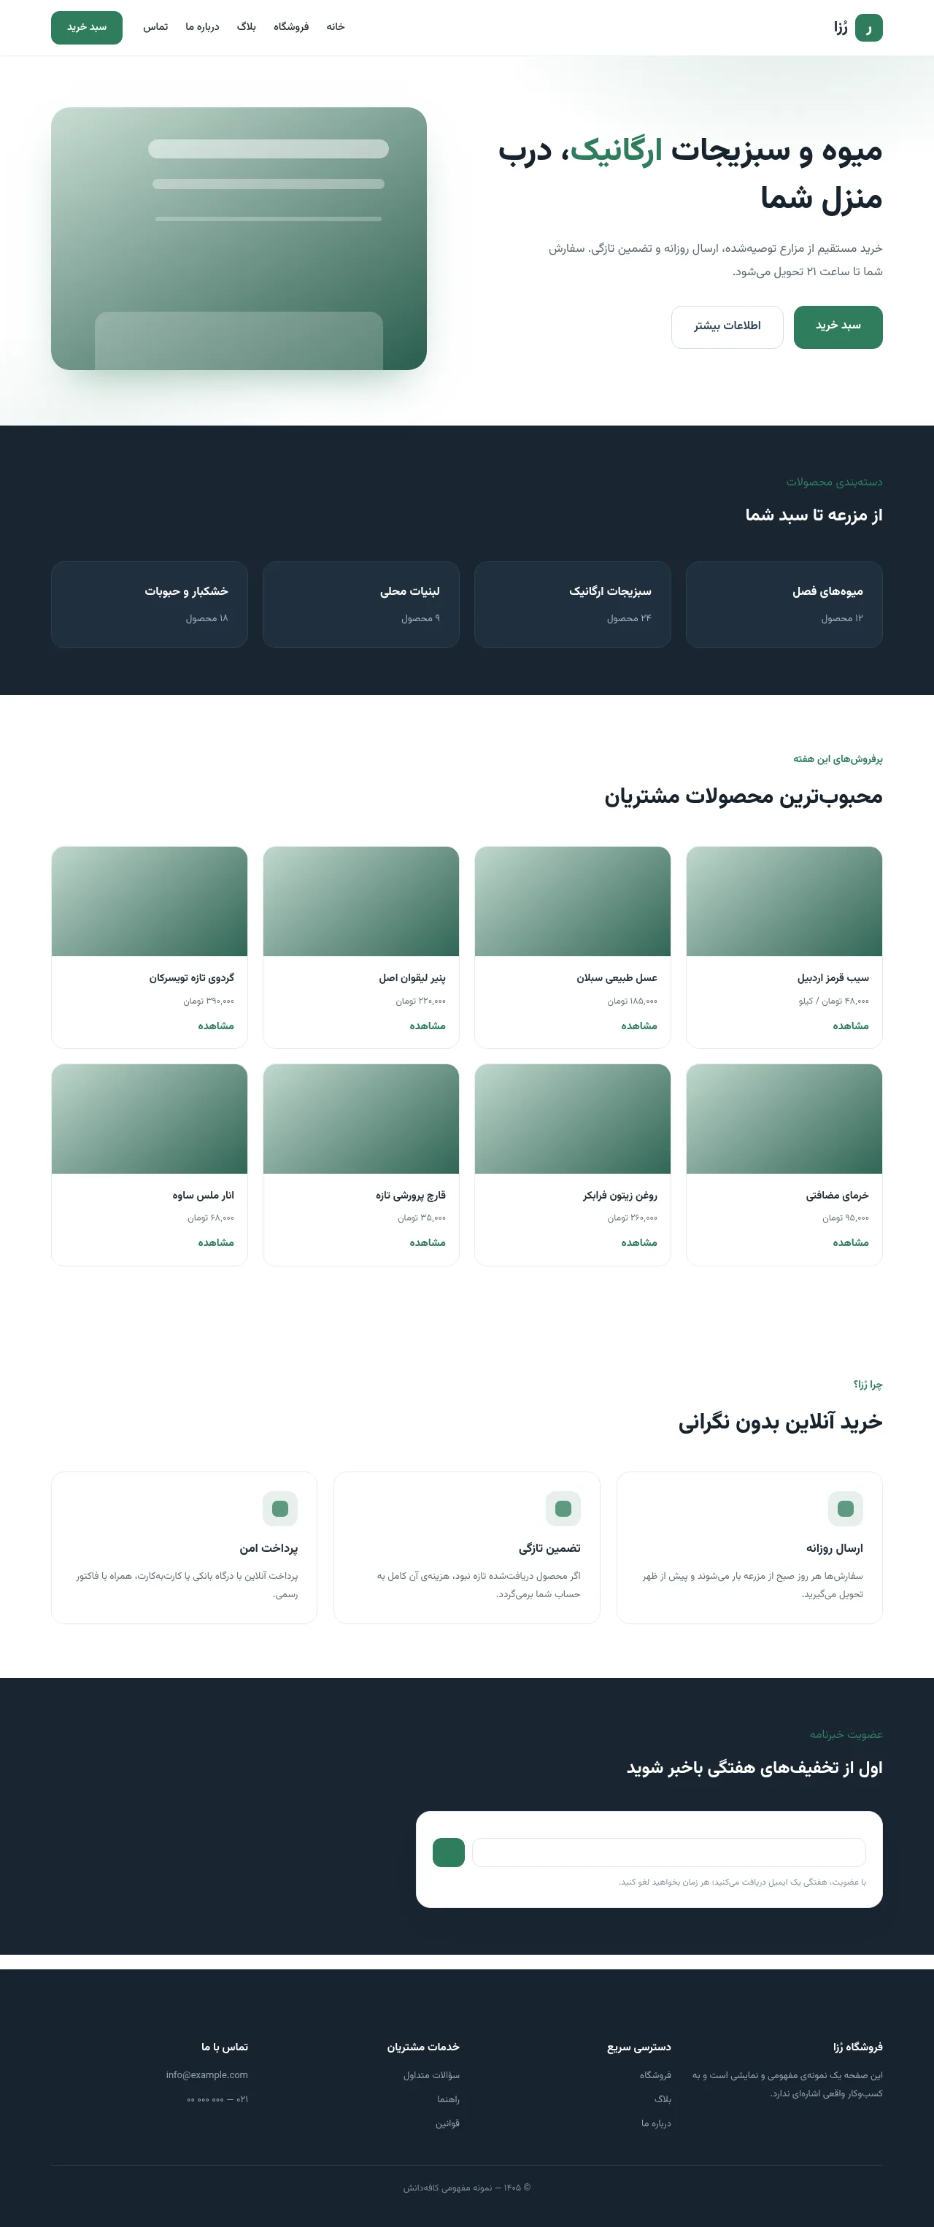The image size is (934, 2227).
Task: Click the footer قوانین link
Action: 447,2123
